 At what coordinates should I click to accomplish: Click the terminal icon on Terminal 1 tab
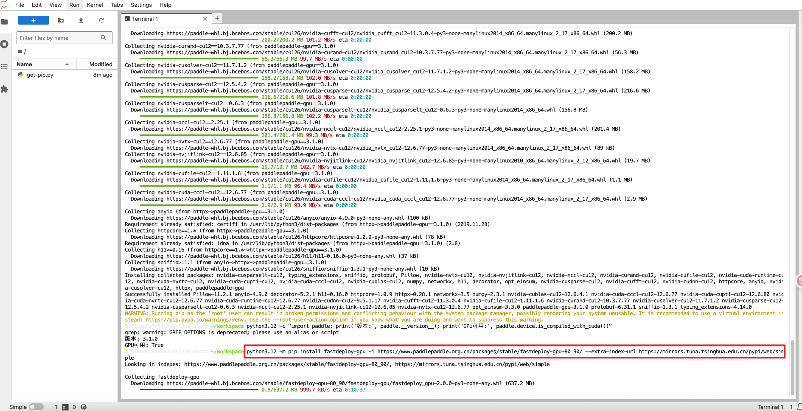pos(127,19)
